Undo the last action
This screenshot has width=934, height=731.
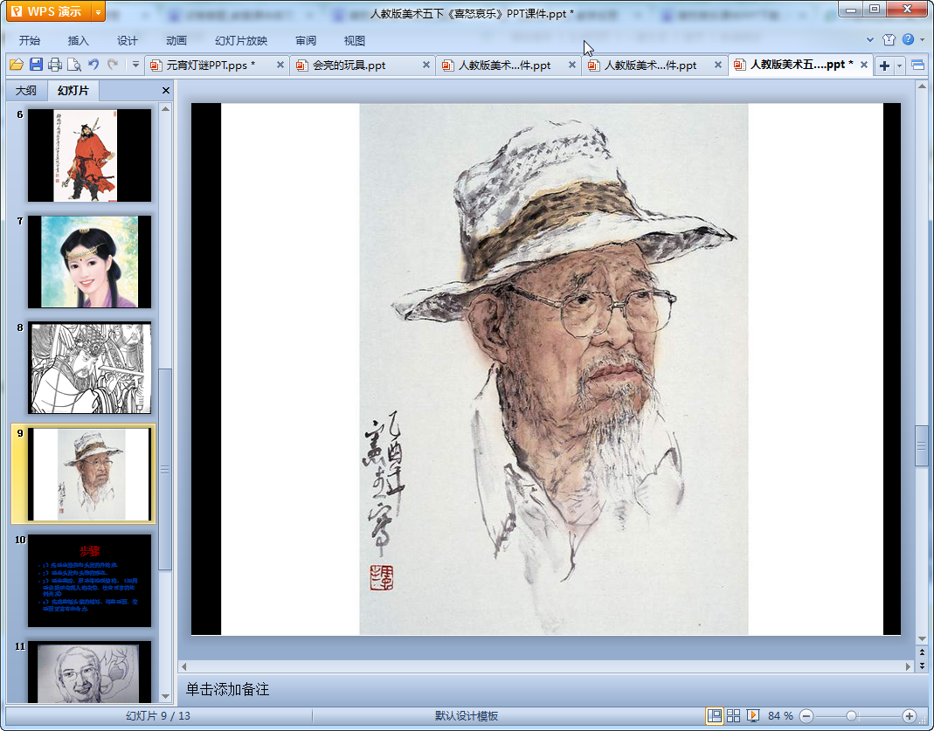coord(93,65)
